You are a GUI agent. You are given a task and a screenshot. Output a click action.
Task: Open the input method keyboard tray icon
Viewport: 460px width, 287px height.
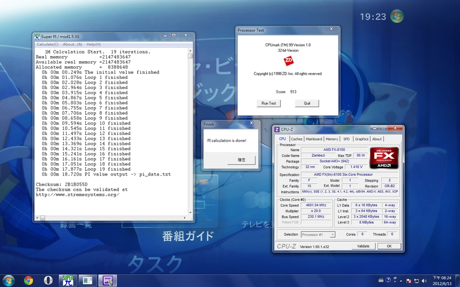pyautogui.click(x=381, y=280)
